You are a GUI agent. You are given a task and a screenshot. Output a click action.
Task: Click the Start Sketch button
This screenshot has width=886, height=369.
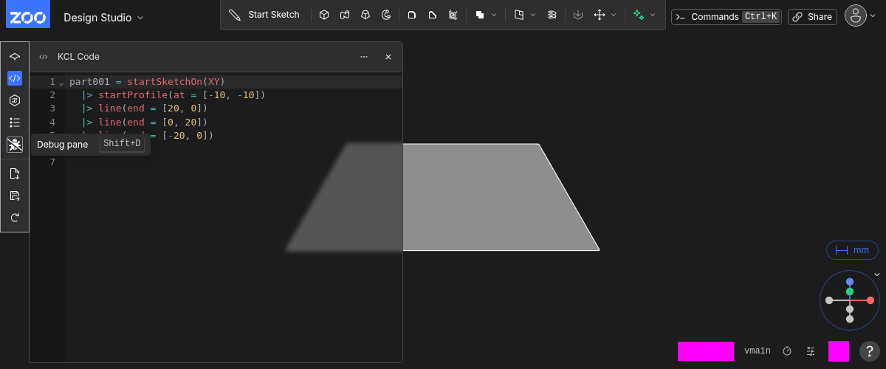[x=264, y=15]
